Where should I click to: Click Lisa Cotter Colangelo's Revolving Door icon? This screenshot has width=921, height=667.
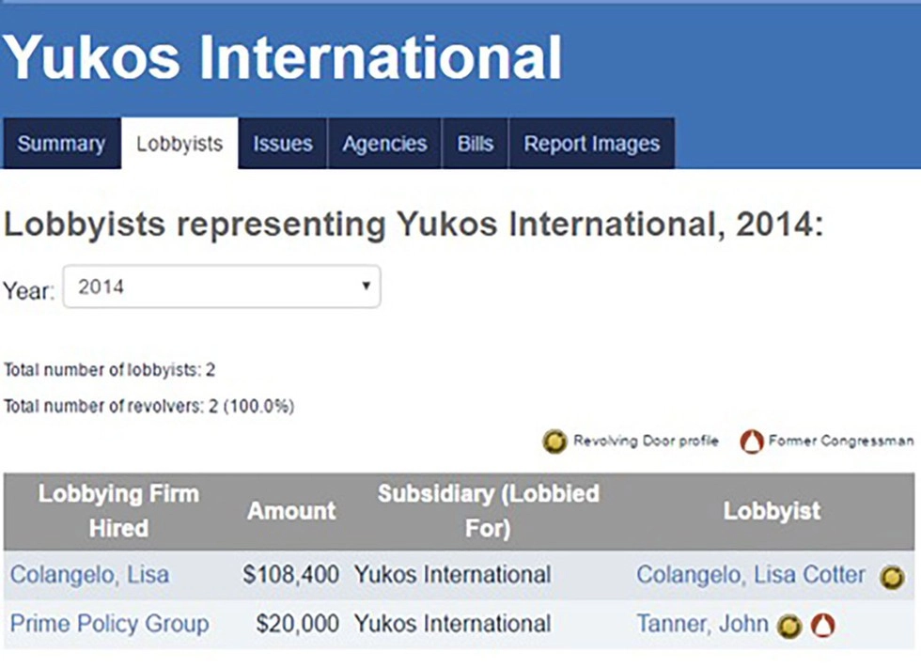pyautogui.click(x=892, y=577)
